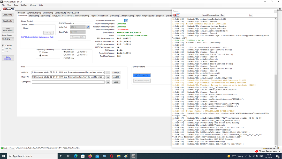Select xWR6843 device variant

pos(78,52)
